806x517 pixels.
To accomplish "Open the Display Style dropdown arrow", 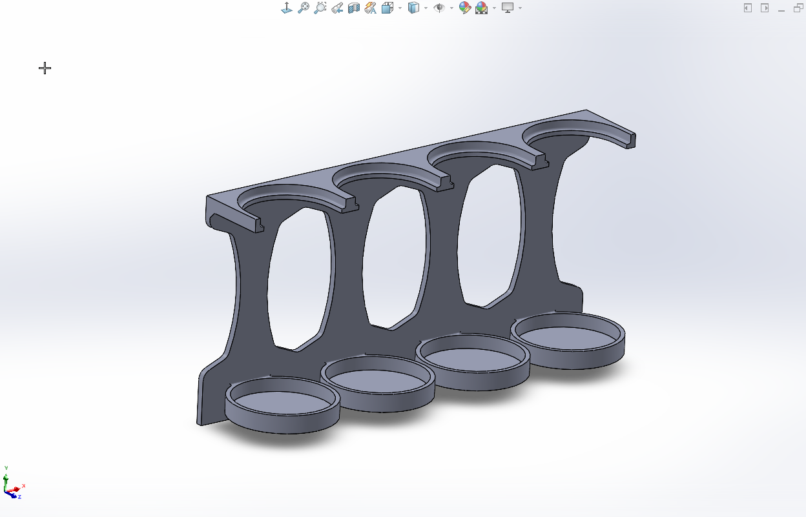I will click(426, 8).
